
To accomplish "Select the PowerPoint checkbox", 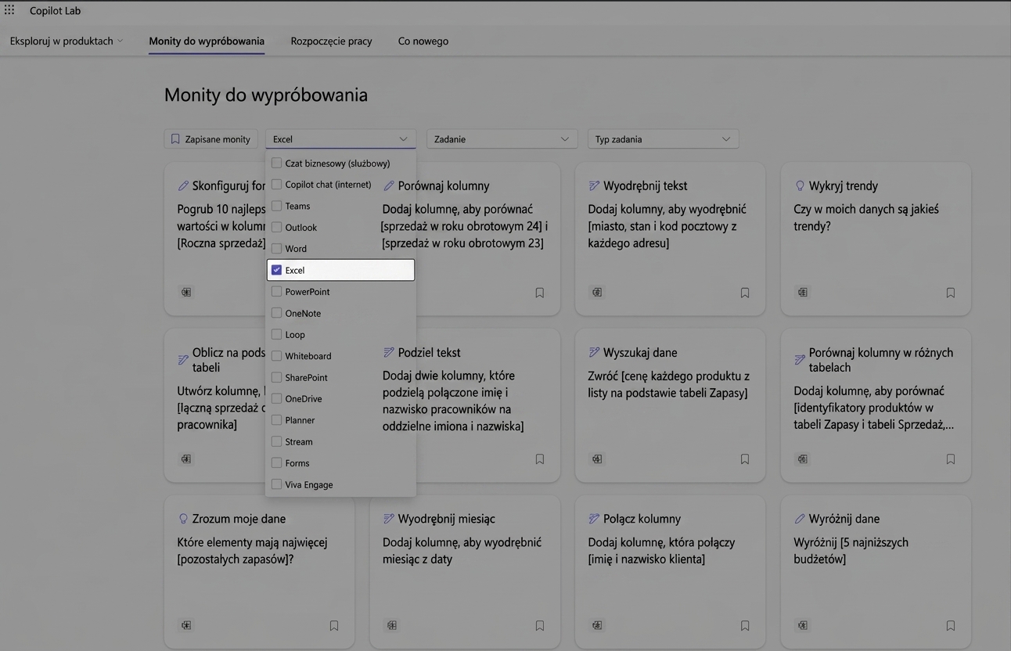I will pos(276,291).
